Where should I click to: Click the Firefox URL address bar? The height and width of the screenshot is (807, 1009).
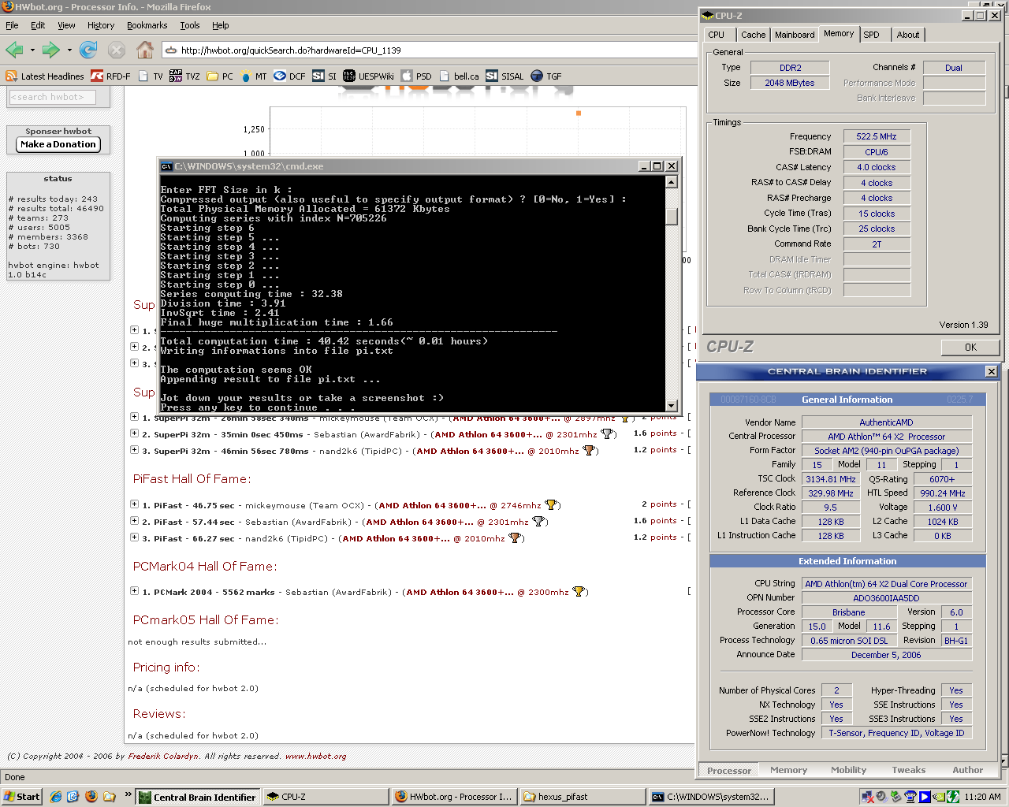430,50
